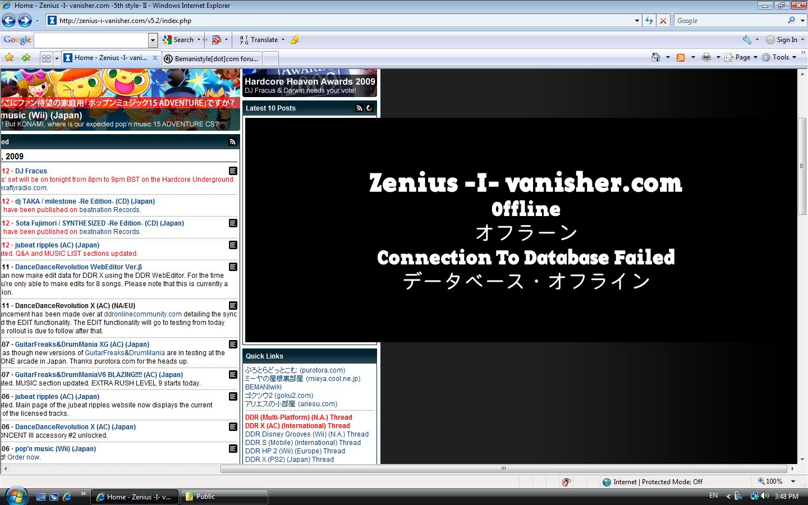
Task: Click the RSS feeds icon in command bar
Action: [x=681, y=57]
